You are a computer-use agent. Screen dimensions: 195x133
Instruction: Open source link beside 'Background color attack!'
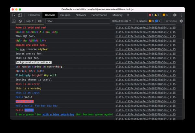tap(145, 62)
